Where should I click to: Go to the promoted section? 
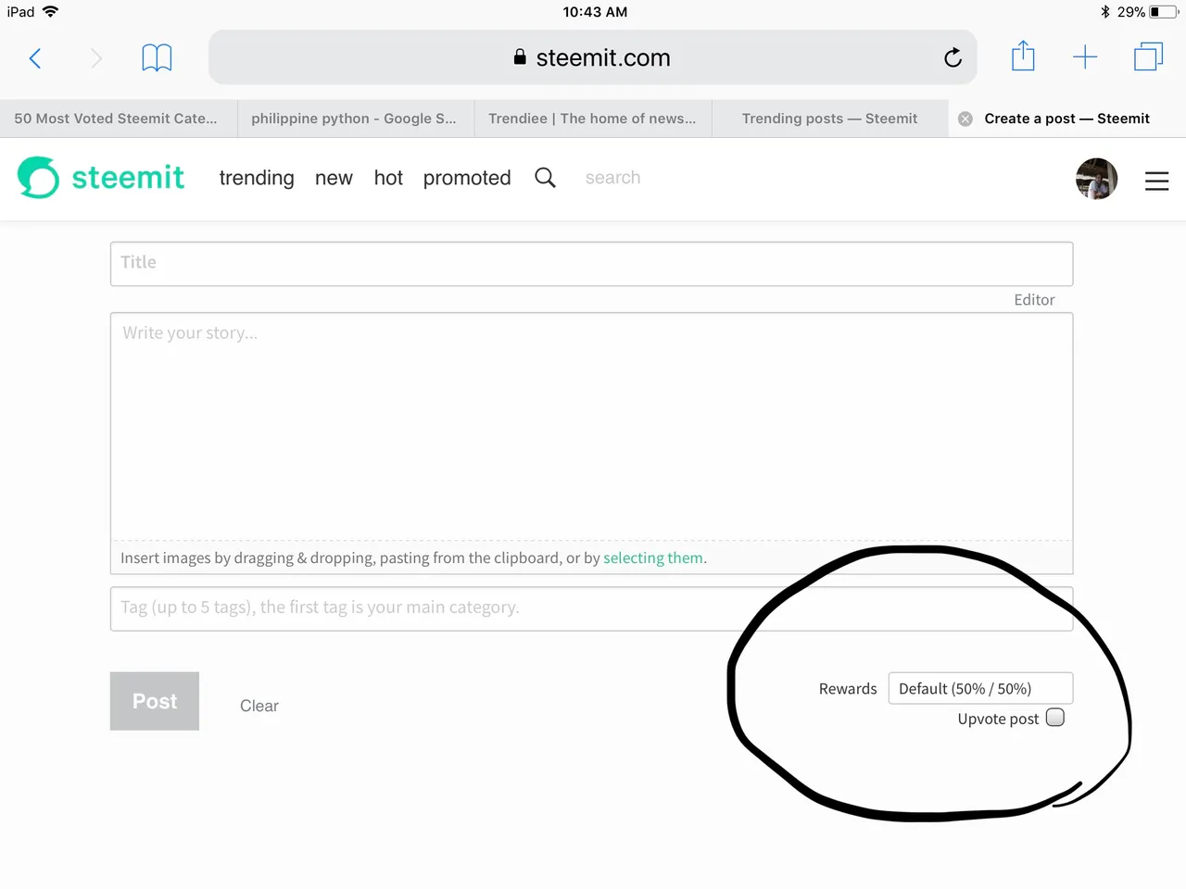pos(467,178)
